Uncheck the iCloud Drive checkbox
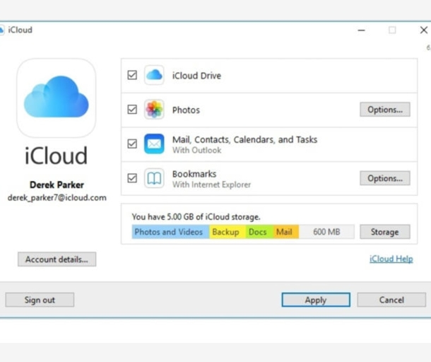 pyautogui.click(x=132, y=75)
